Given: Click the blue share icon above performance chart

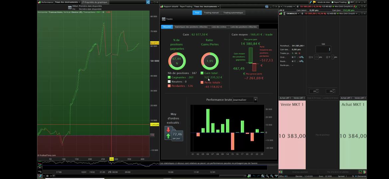Looking at the screenshot, I should tap(148, 2).
